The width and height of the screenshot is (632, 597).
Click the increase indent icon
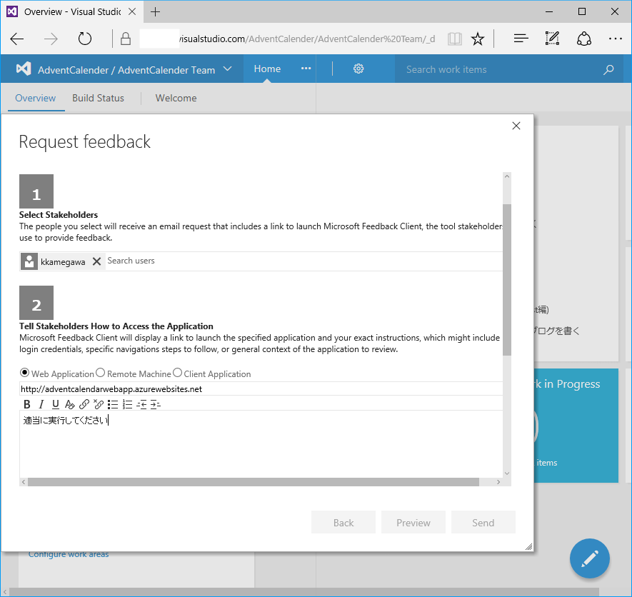156,404
